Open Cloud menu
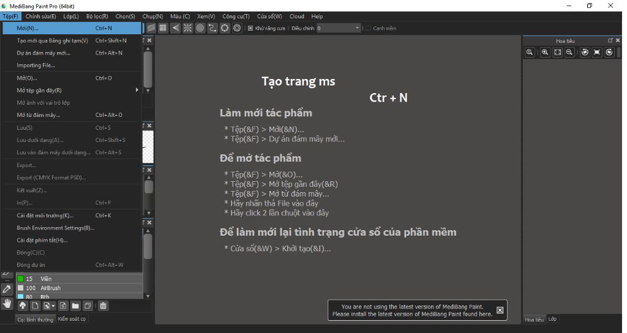The image size is (627, 333). pyautogui.click(x=297, y=17)
